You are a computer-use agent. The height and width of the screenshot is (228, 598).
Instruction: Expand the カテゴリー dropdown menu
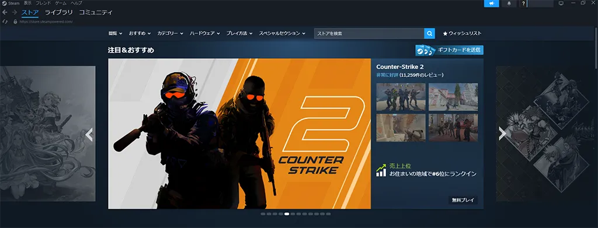coord(171,33)
